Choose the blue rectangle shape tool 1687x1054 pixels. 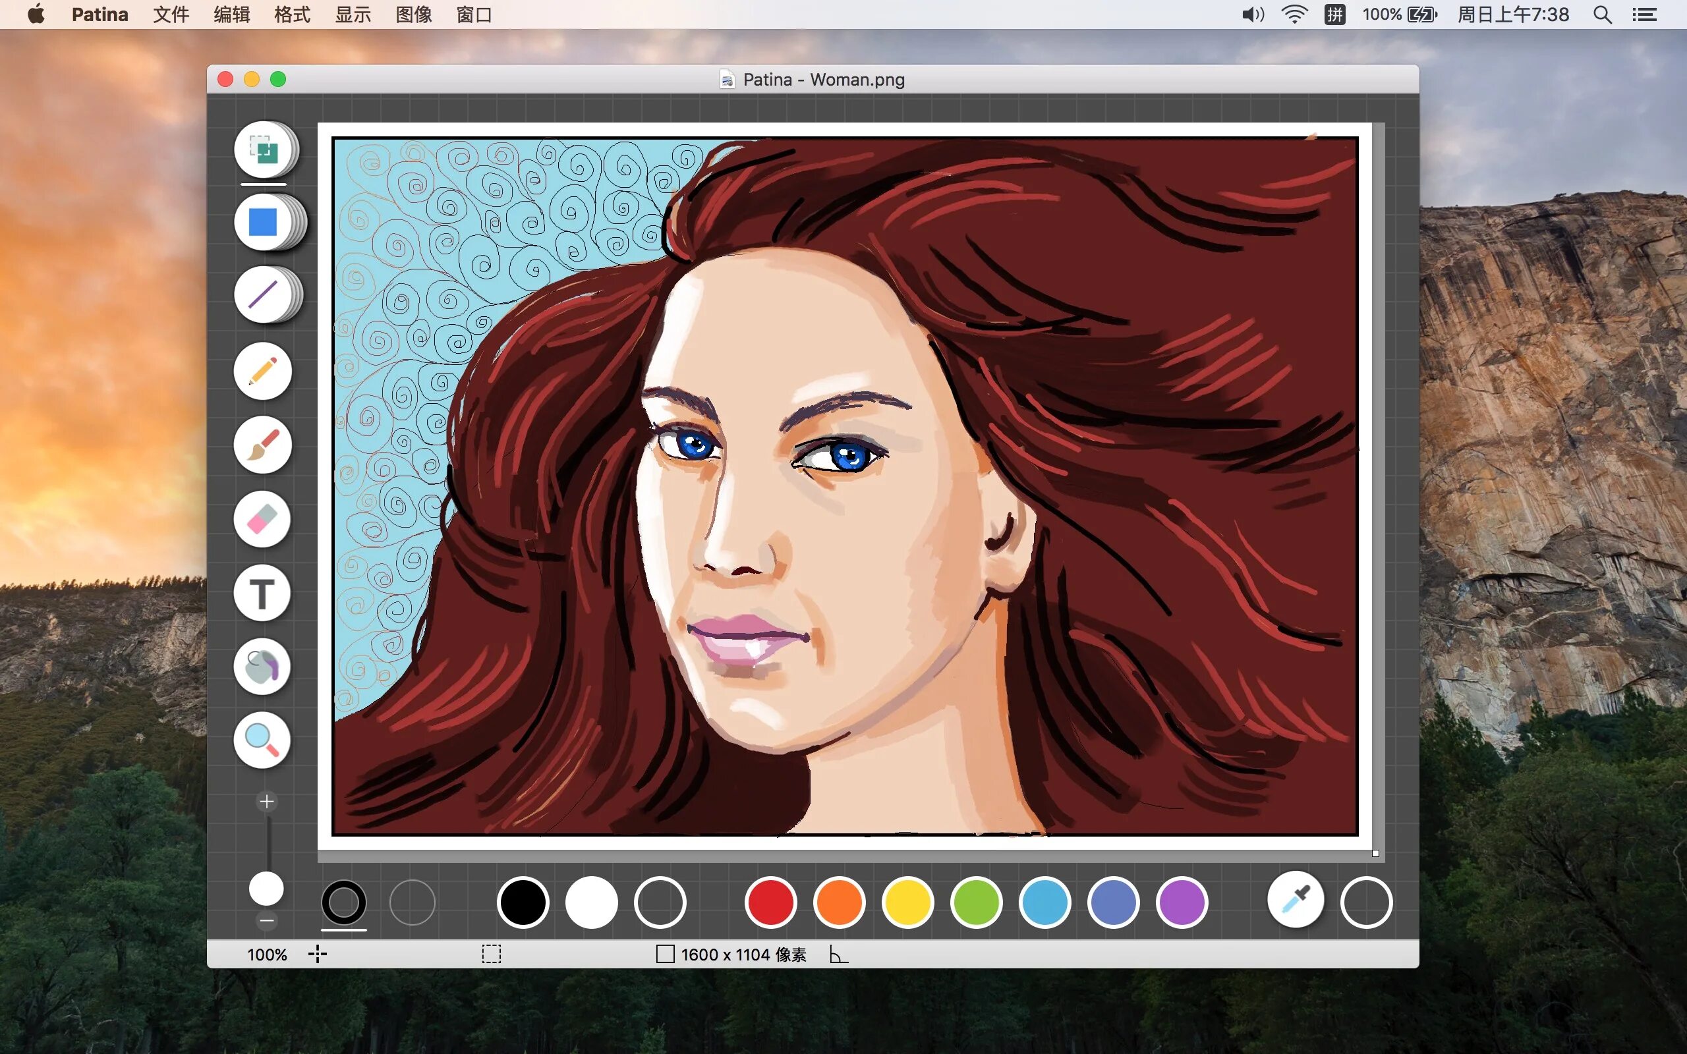pyautogui.click(x=264, y=223)
